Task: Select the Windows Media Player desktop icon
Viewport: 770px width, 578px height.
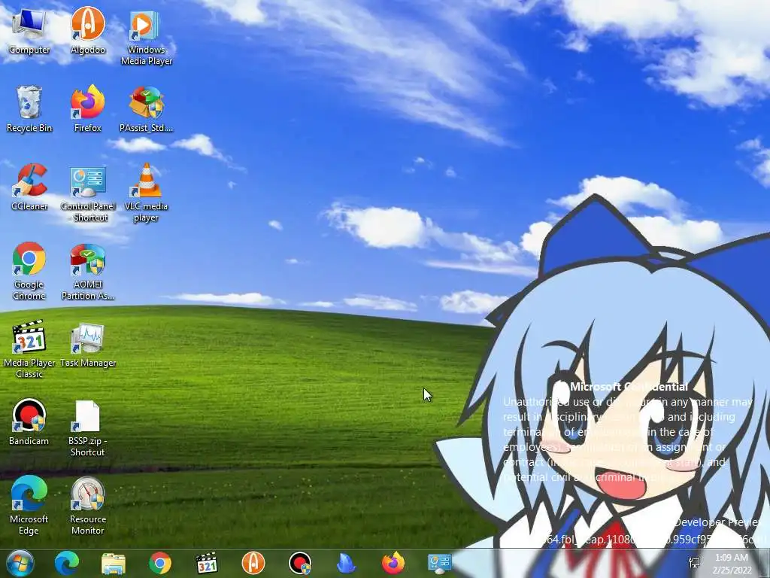Action: pos(147,38)
